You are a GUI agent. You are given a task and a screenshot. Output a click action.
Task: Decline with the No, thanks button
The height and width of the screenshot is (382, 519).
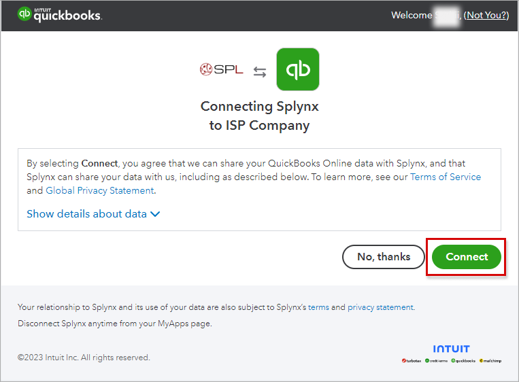coord(384,257)
